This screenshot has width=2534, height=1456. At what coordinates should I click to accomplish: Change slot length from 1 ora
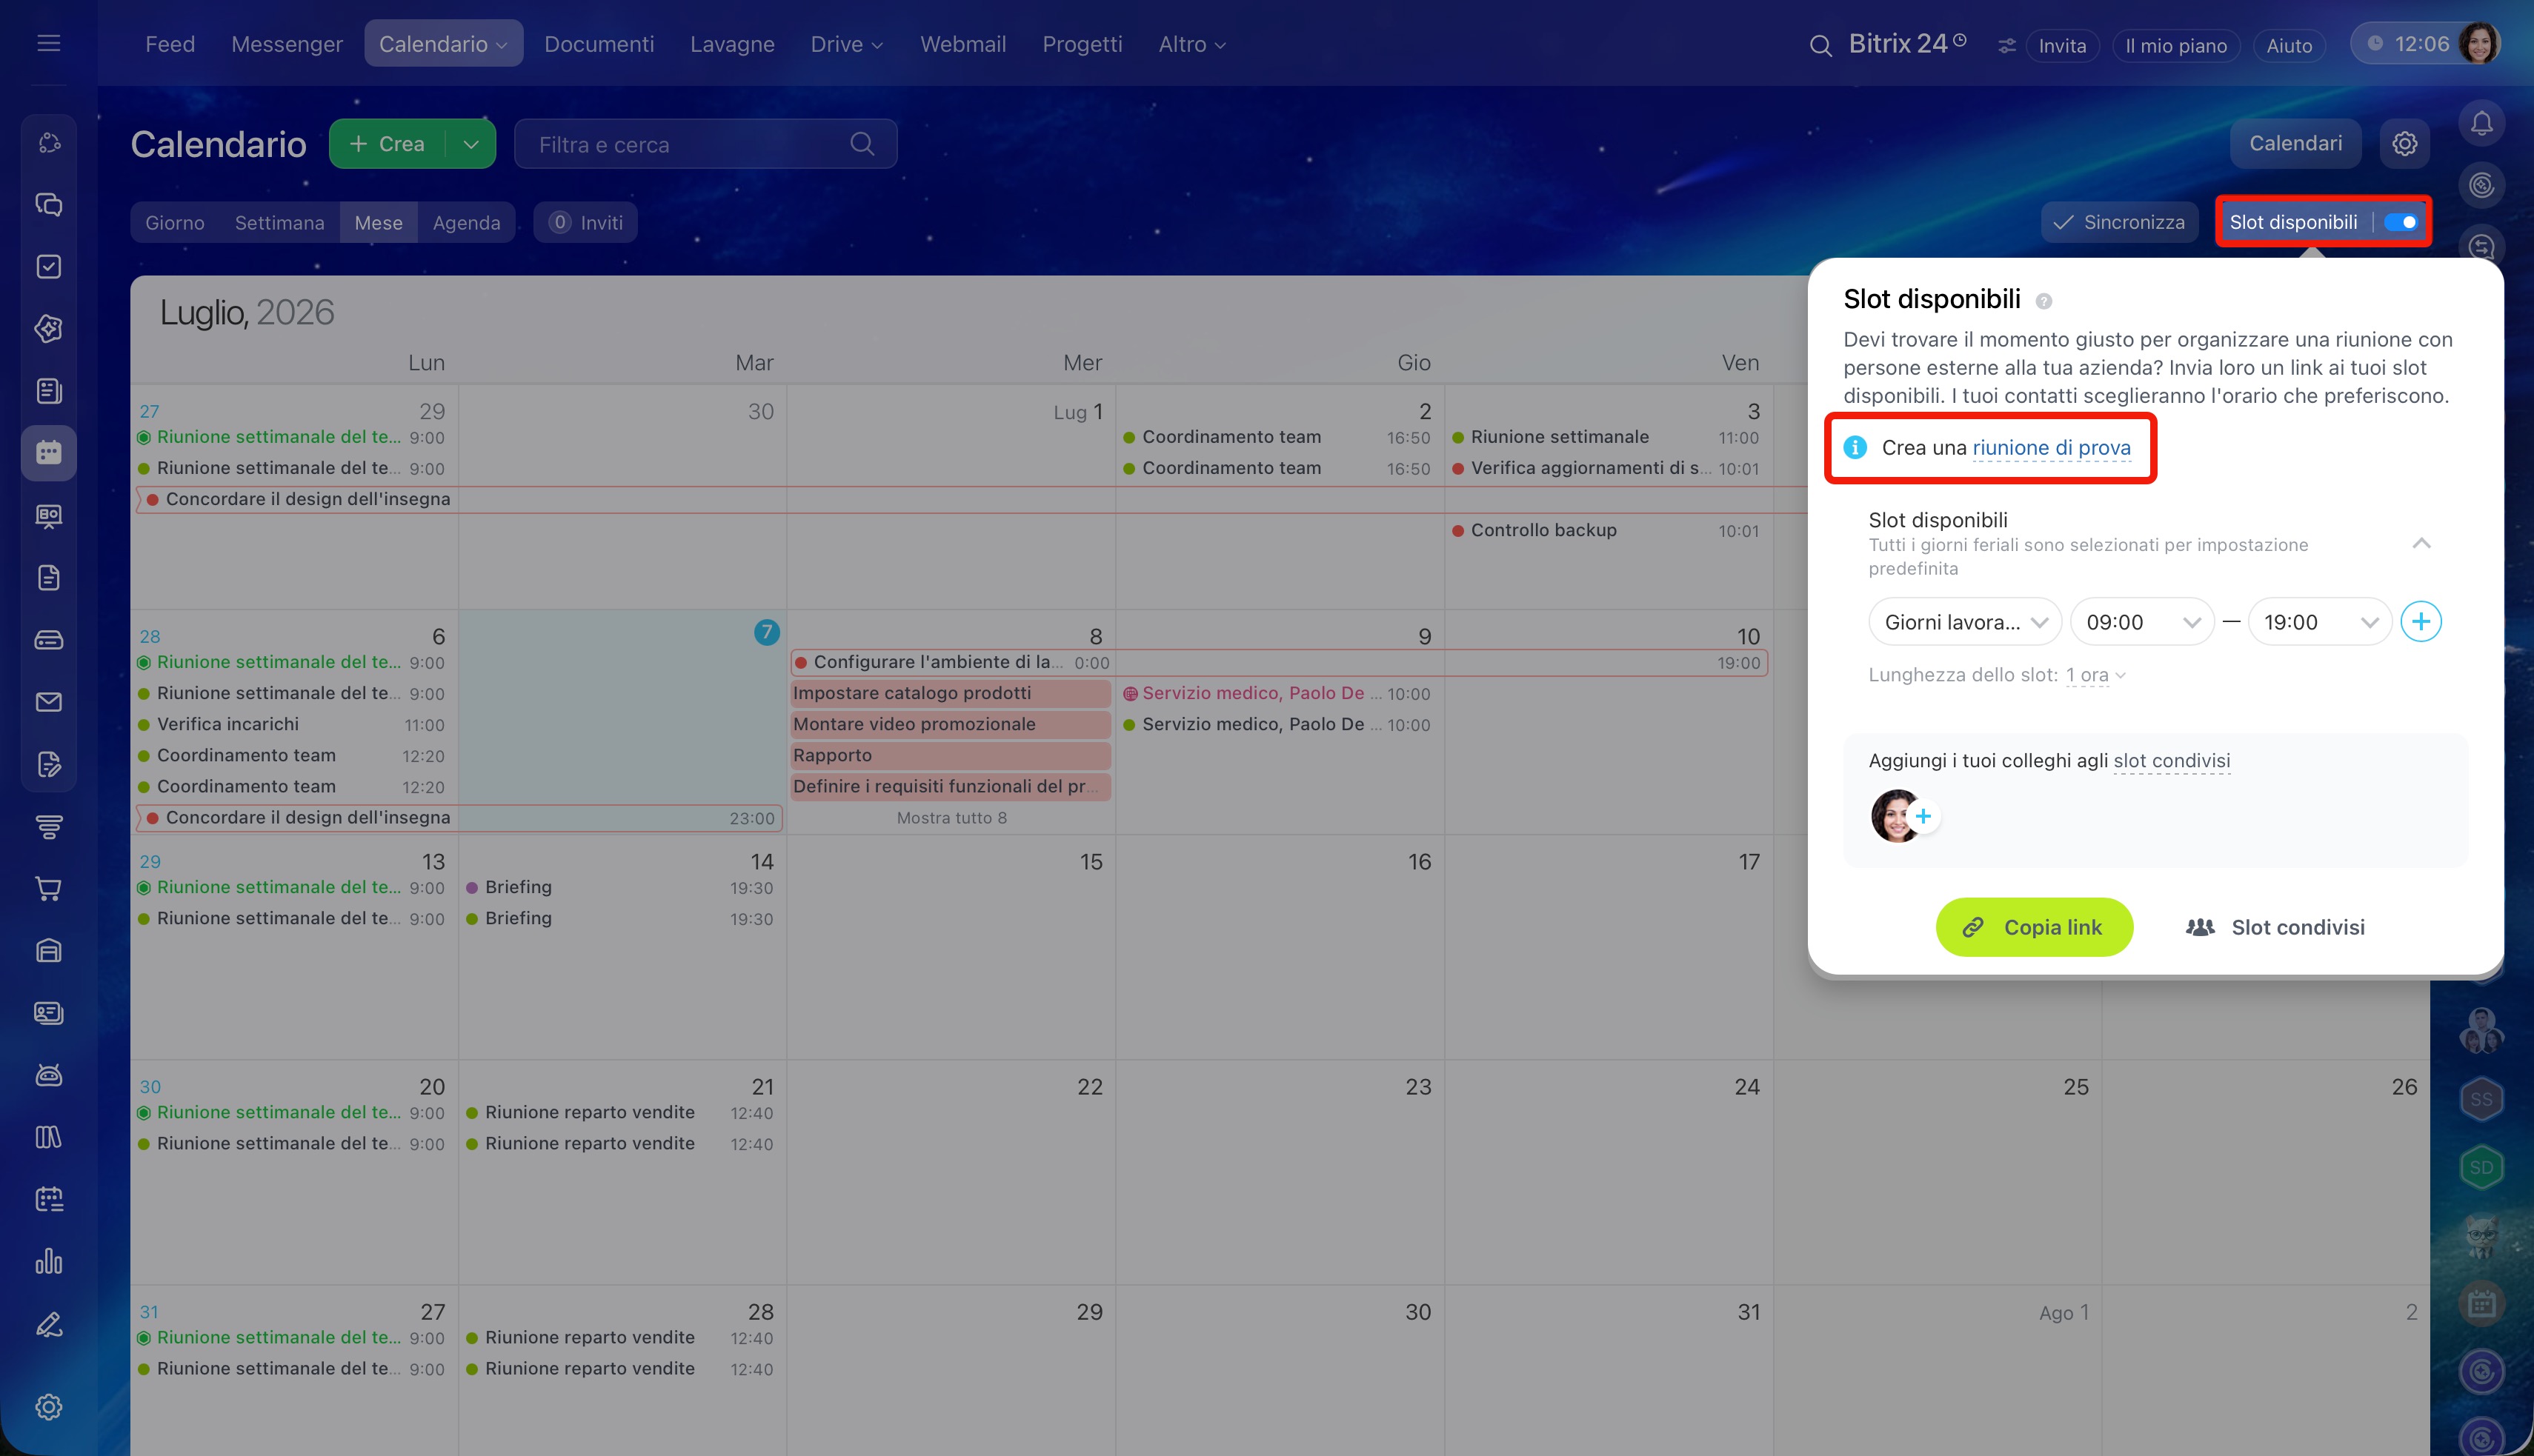[2096, 675]
